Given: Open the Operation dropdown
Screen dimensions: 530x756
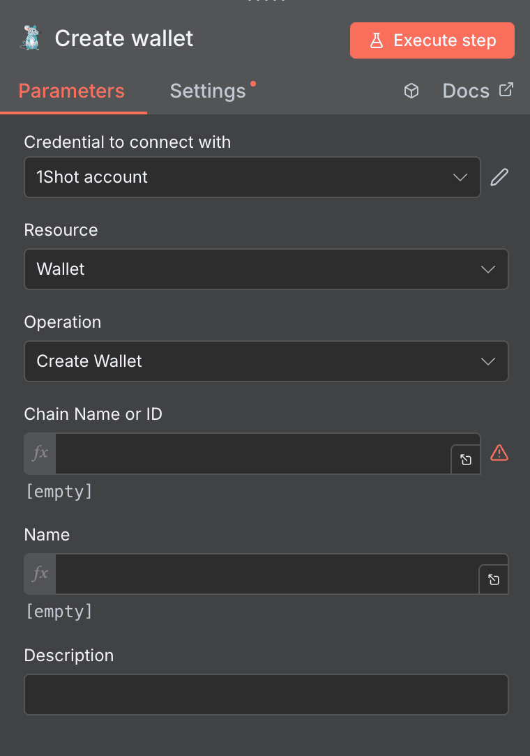Looking at the screenshot, I should (x=266, y=361).
